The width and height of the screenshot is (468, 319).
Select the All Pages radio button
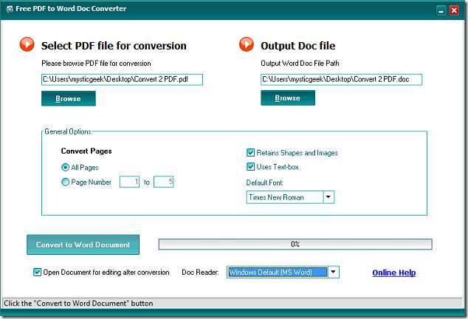pos(66,167)
